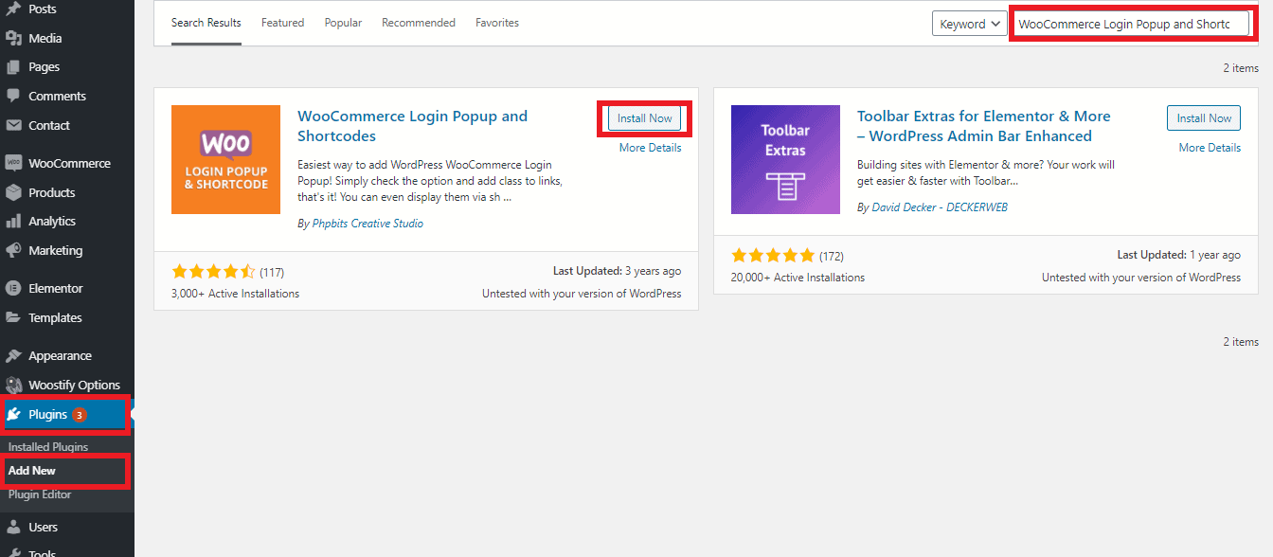Switch to the Search Results tab
Screen dimensions: 1273x557
[206, 23]
